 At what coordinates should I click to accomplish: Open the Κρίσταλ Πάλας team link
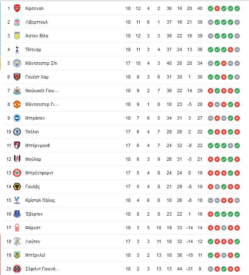pos(40,200)
